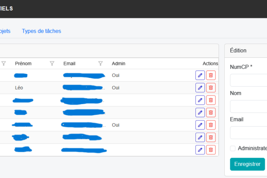Select the Léo cell in the Prénom column
Viewport: 267px width, 178px height.
pos(19,88)
